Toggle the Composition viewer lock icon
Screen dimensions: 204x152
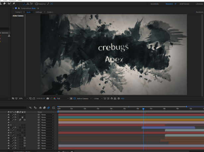(x=19, y=8)
